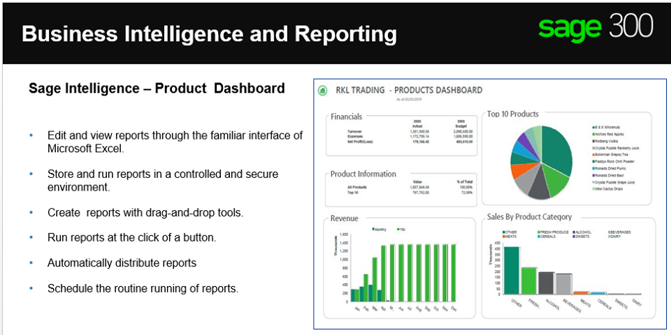Click the Sage Intelligence – Product Dashboard heading
The image size is (671, 335).
157,89
